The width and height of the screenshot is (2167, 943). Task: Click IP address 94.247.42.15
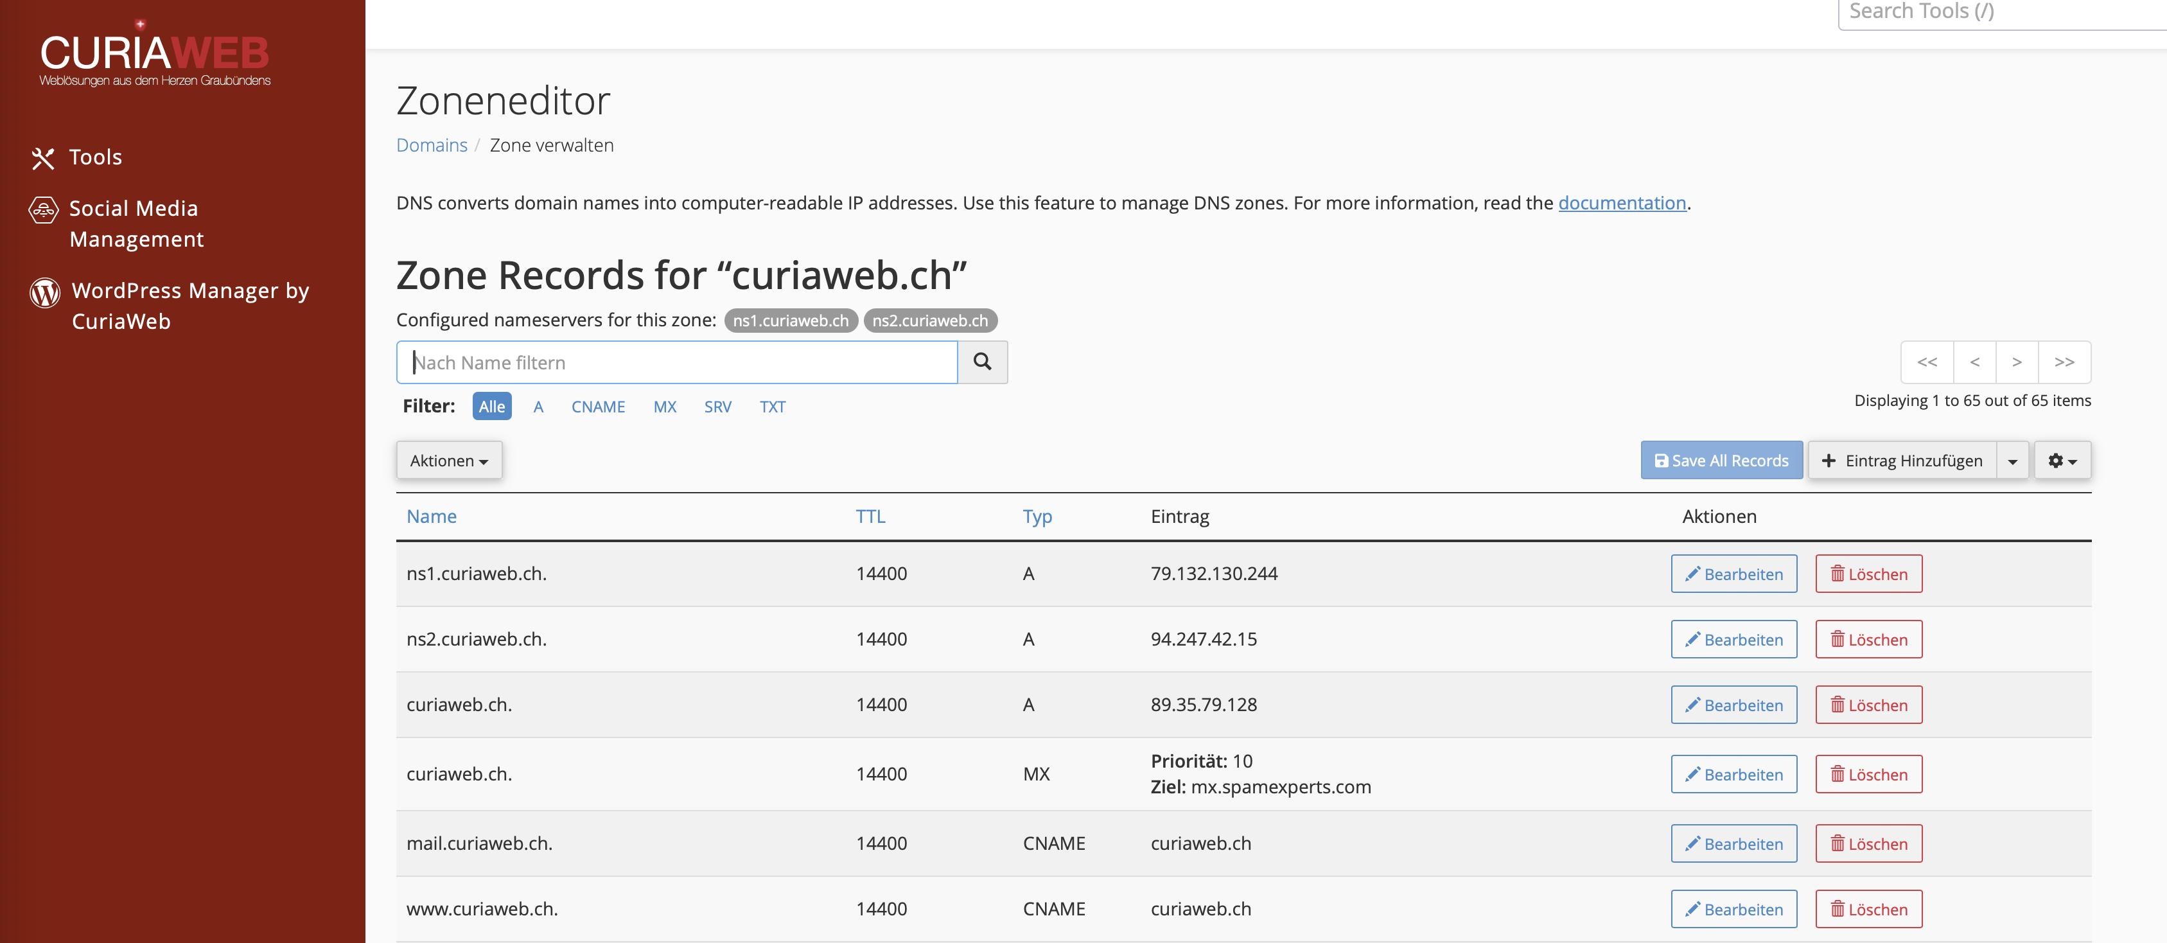(1204, 639)
